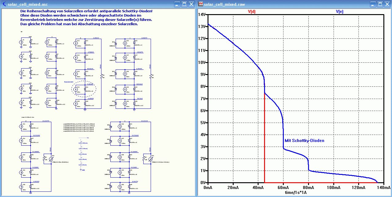Viewport: 392px width, 197px height.
Task: Click the GND label in the ASCII diagram
Action: tap(83, 170)
